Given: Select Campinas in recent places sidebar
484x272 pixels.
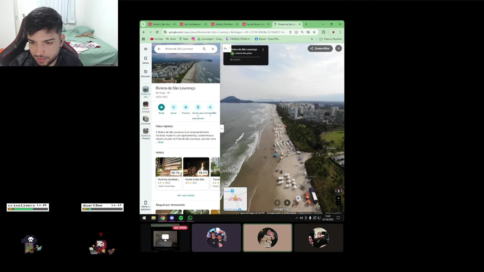Looking at the screenshot, I should click(146, 121).
